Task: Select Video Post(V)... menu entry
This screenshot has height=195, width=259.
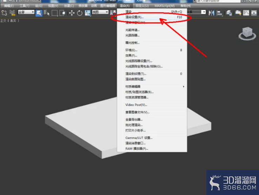Action: coord(152,105)
